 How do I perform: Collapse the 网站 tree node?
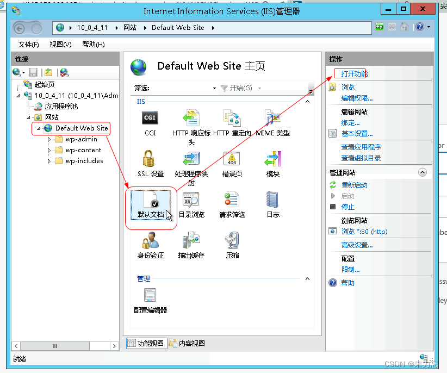(x=28, y=117)
